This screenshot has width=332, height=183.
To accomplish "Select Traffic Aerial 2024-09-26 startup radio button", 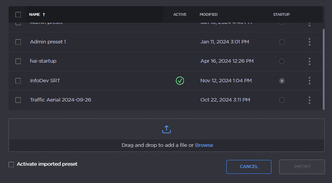I will pos(282,100).
